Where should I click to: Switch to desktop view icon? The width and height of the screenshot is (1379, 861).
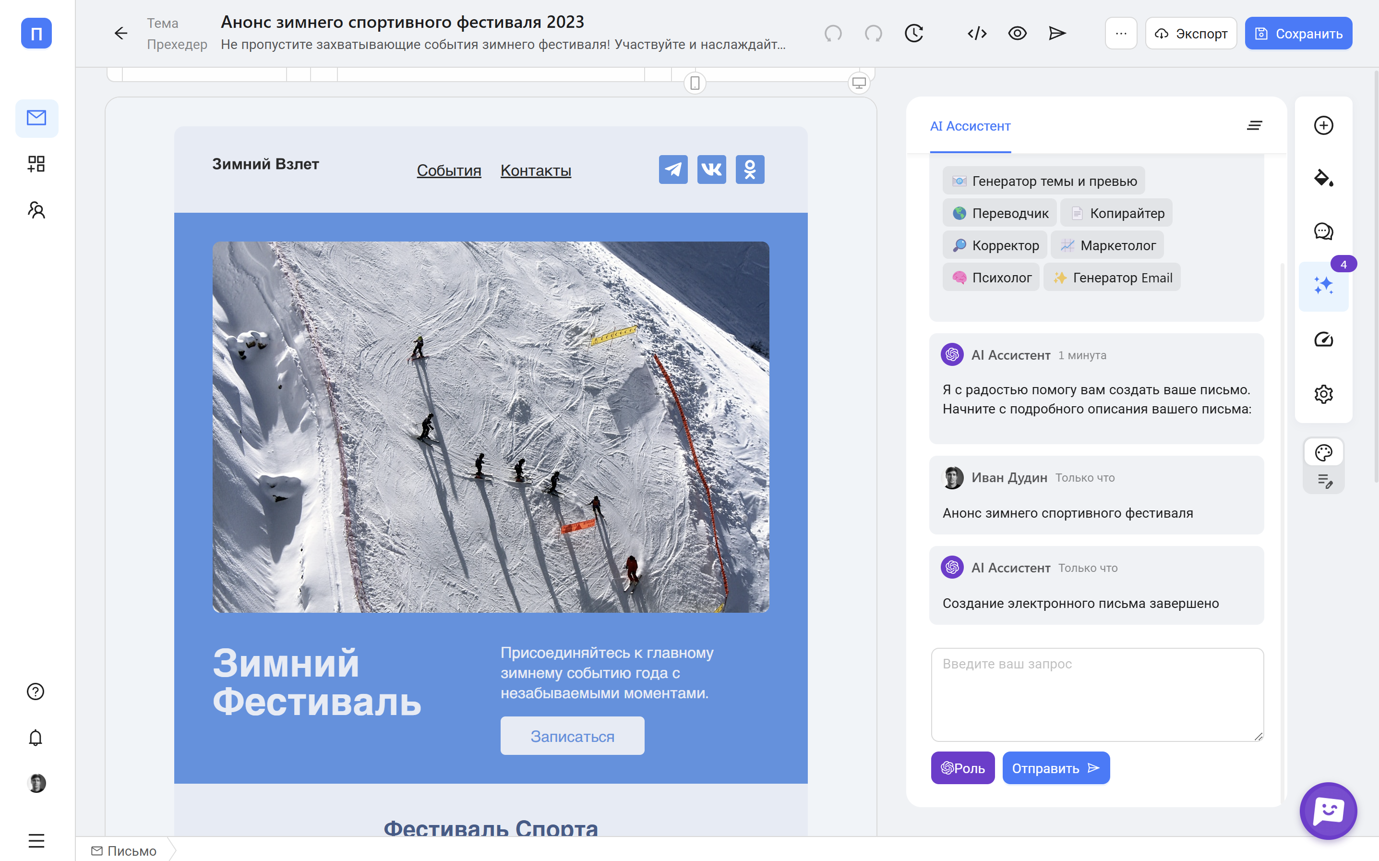pos(859,83)
